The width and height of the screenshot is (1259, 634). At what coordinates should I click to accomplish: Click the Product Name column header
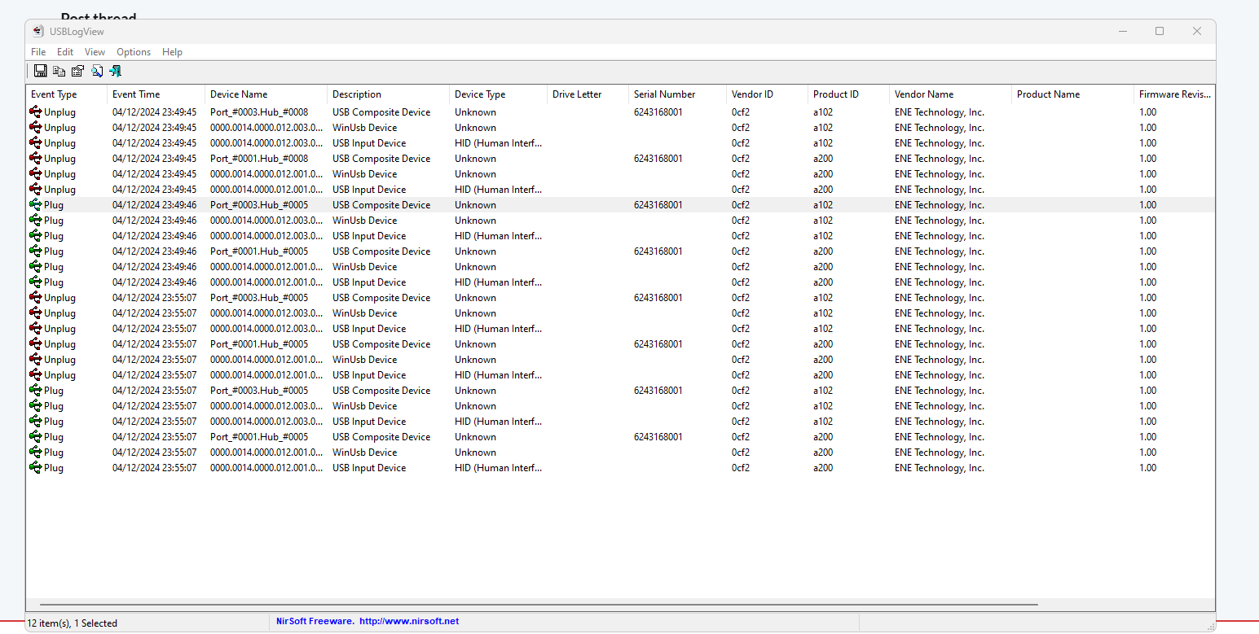(1072, 94)
